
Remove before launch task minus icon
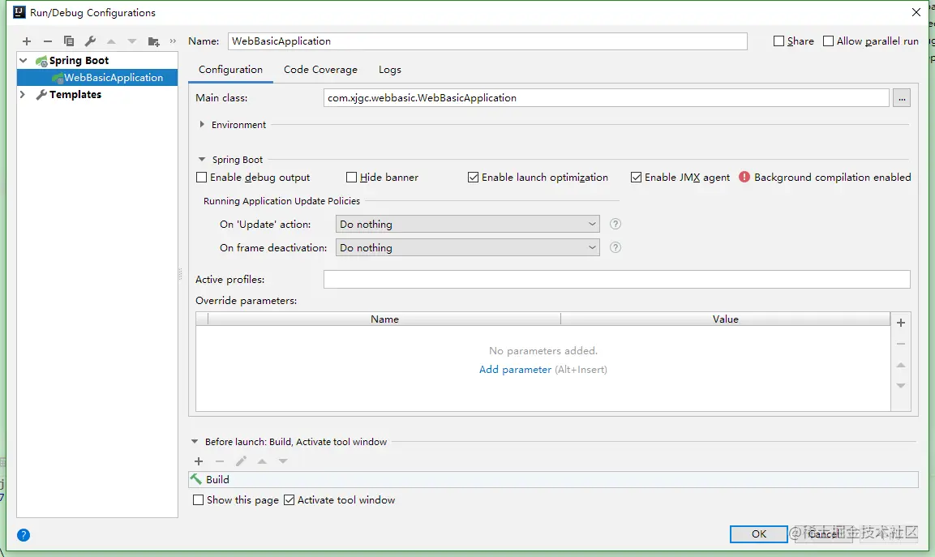[x=220, y=461]
